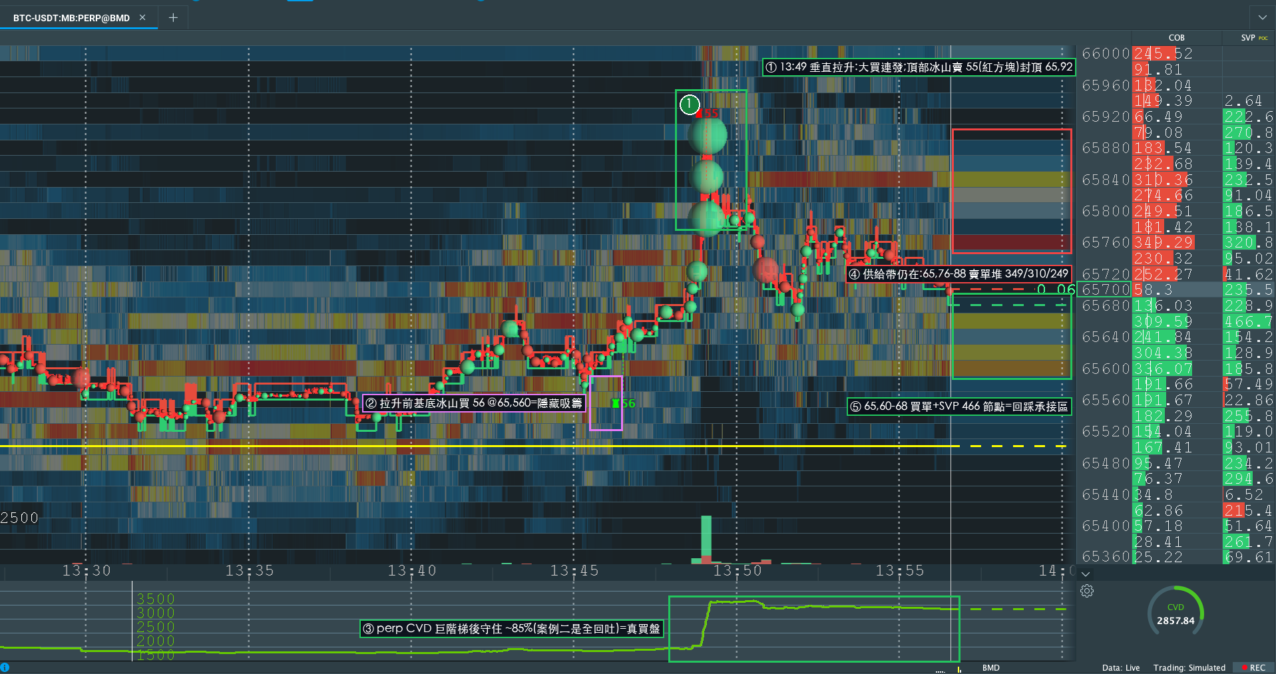1276x674 pixels.
Task: Click price level 65400
Action: coord(1106,526)
